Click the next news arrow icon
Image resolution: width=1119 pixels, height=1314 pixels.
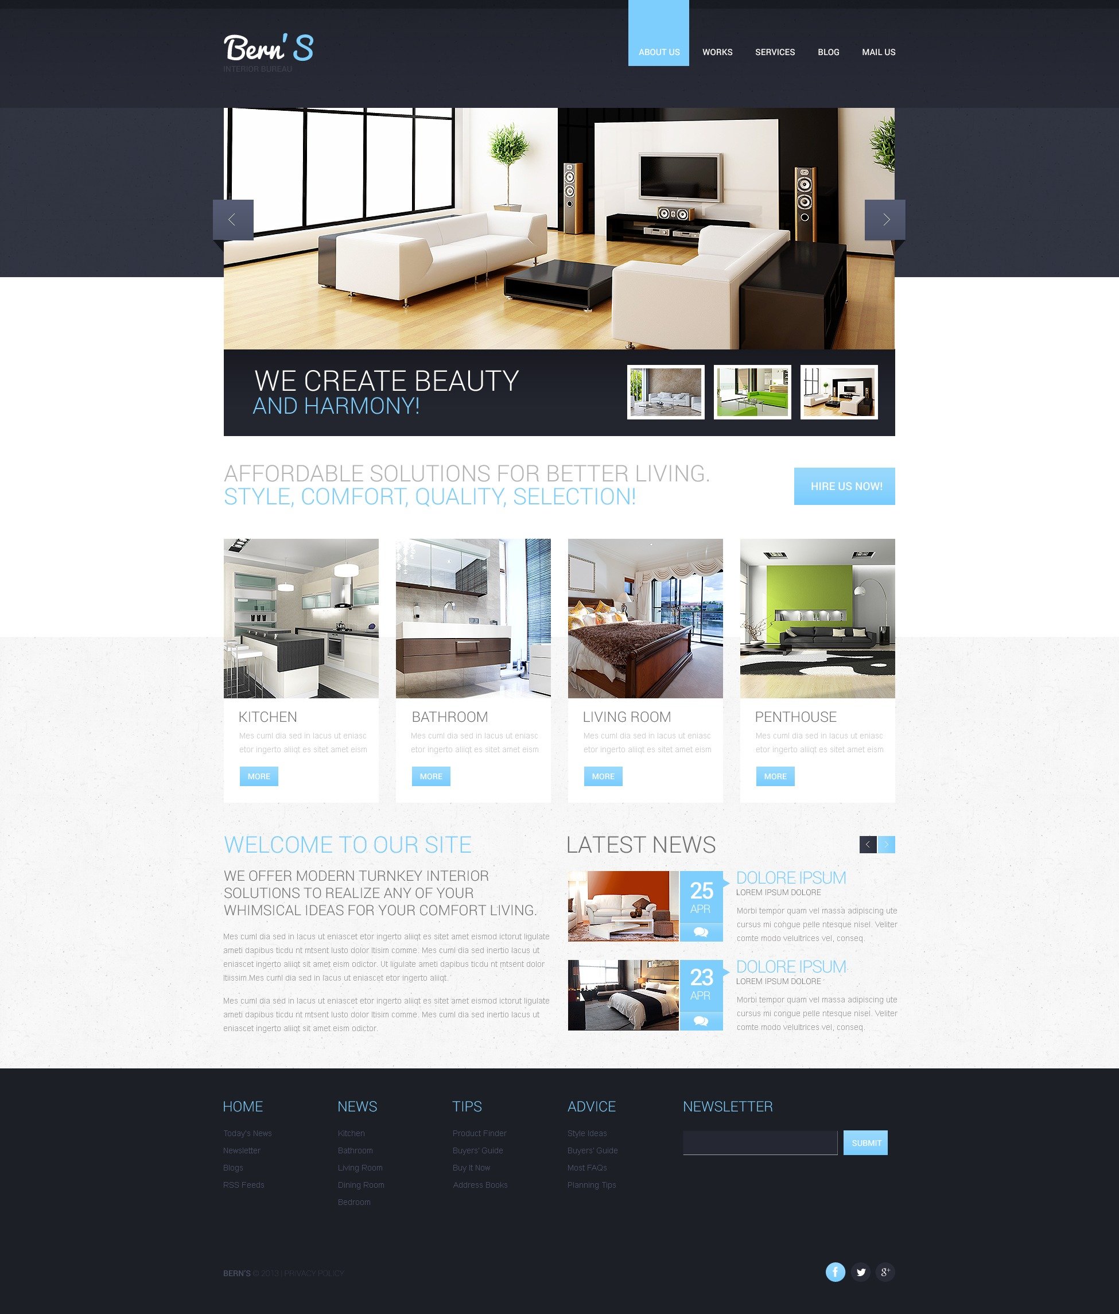887,840
